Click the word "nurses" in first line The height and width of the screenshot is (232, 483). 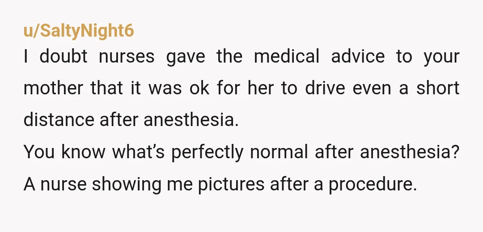127,57
